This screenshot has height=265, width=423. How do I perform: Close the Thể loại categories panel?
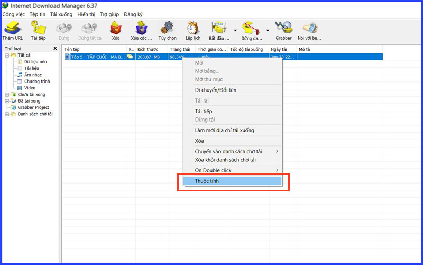[55, 48]
